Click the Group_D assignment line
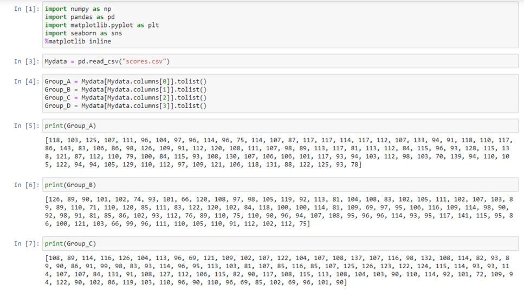Screen dimensions: 524x292 (126, 106)
